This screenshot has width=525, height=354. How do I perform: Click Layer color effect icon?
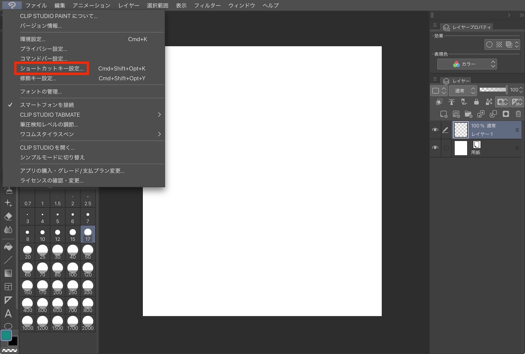[x=509, y=45]
